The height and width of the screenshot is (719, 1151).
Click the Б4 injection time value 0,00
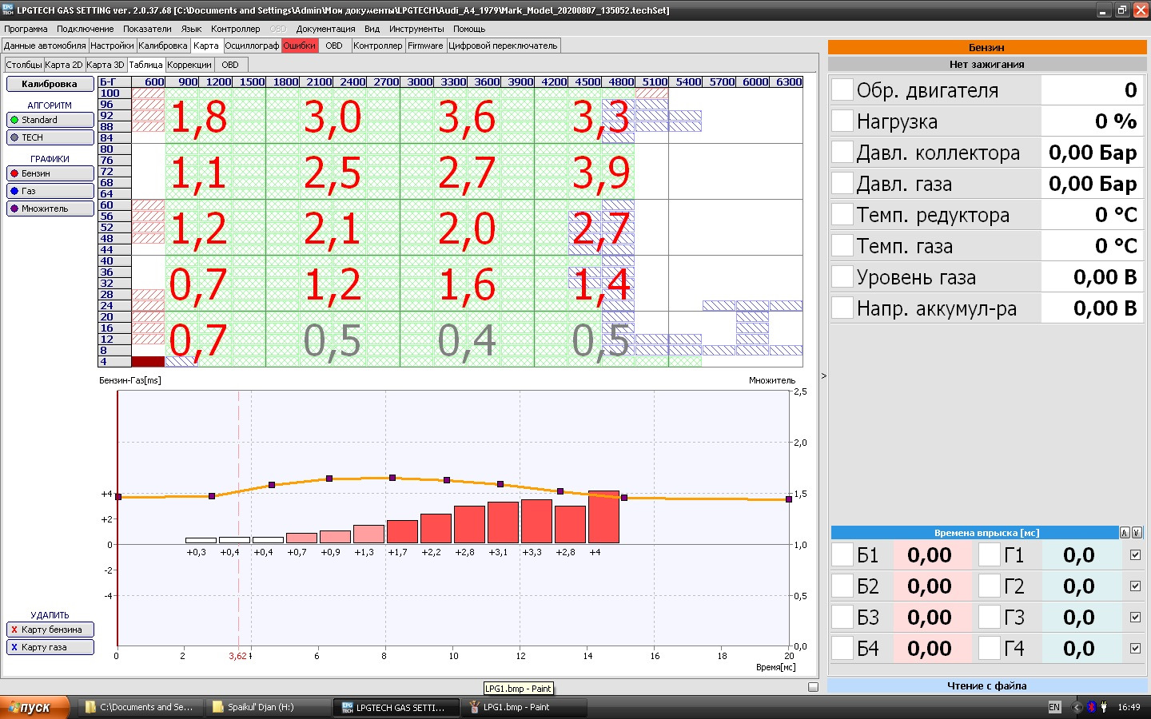(x=930, y=648)
